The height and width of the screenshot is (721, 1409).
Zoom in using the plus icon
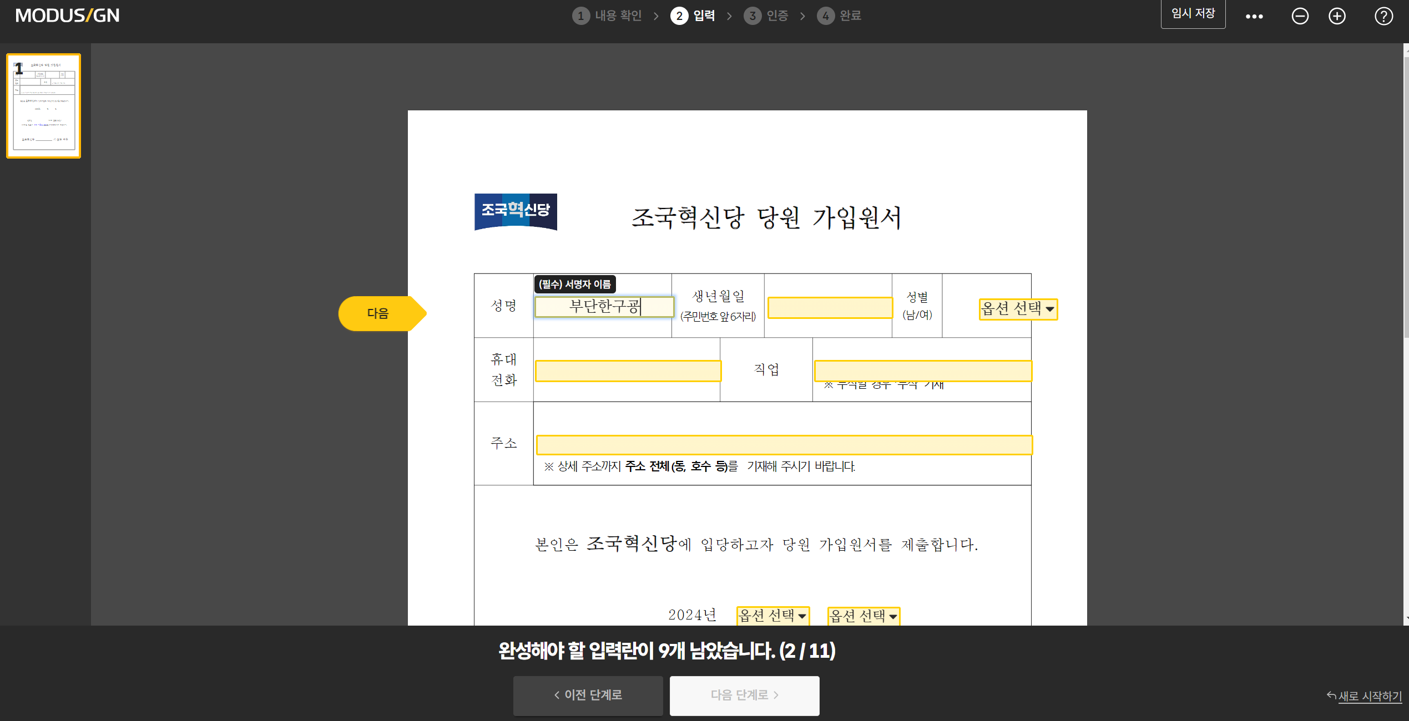click(x=1337, y=16)
